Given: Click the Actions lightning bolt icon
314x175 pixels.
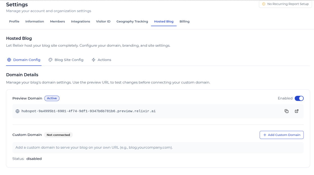Looking at the screenshot, I should [x=94, y=60].
